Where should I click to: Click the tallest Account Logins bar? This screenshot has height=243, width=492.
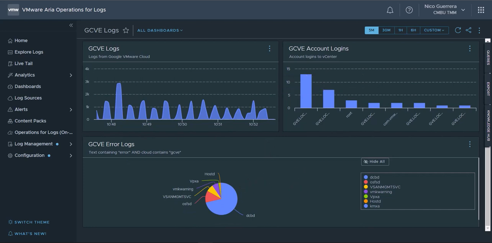(x=306, y=91)
